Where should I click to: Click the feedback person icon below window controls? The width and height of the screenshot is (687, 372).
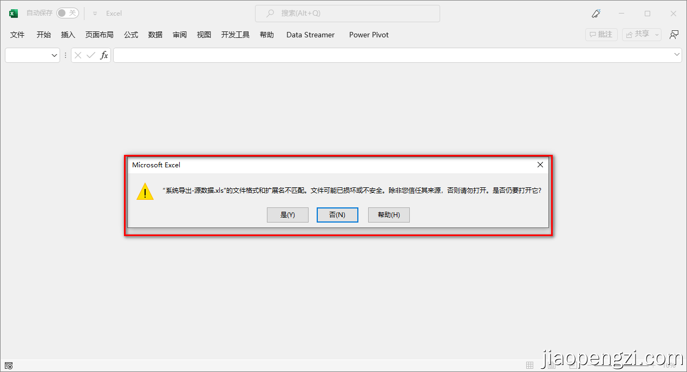coord(674,34)
